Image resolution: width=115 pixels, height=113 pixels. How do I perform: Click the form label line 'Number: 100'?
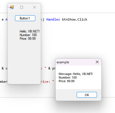pyautogui.click(x=28, y=35)
